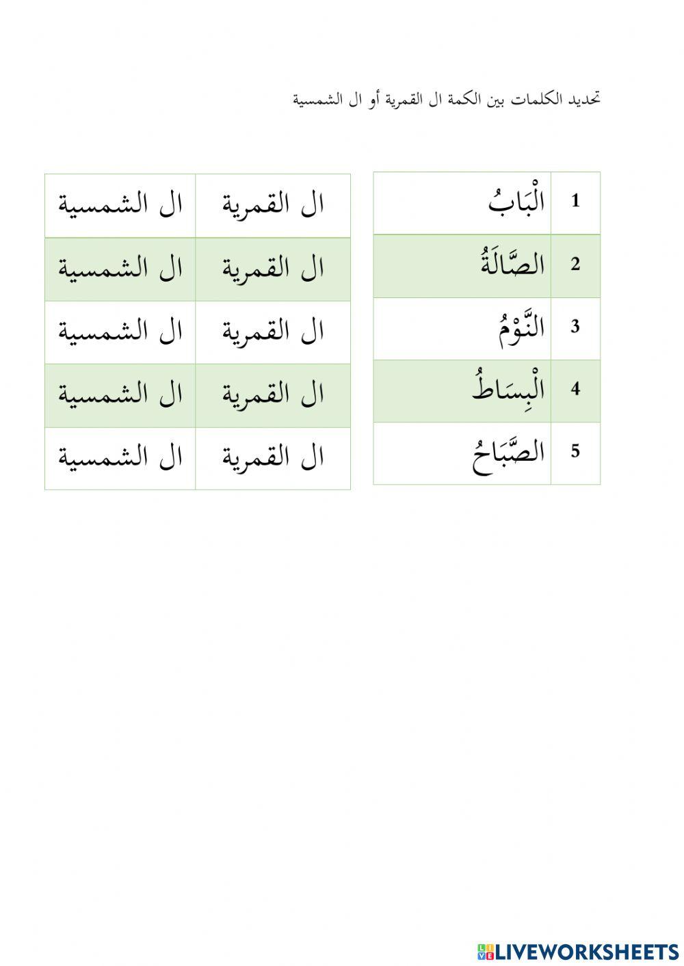Click ال القمرية for word 5 الصباح
This screenshot has width=684, height=966.
point(272,458)
